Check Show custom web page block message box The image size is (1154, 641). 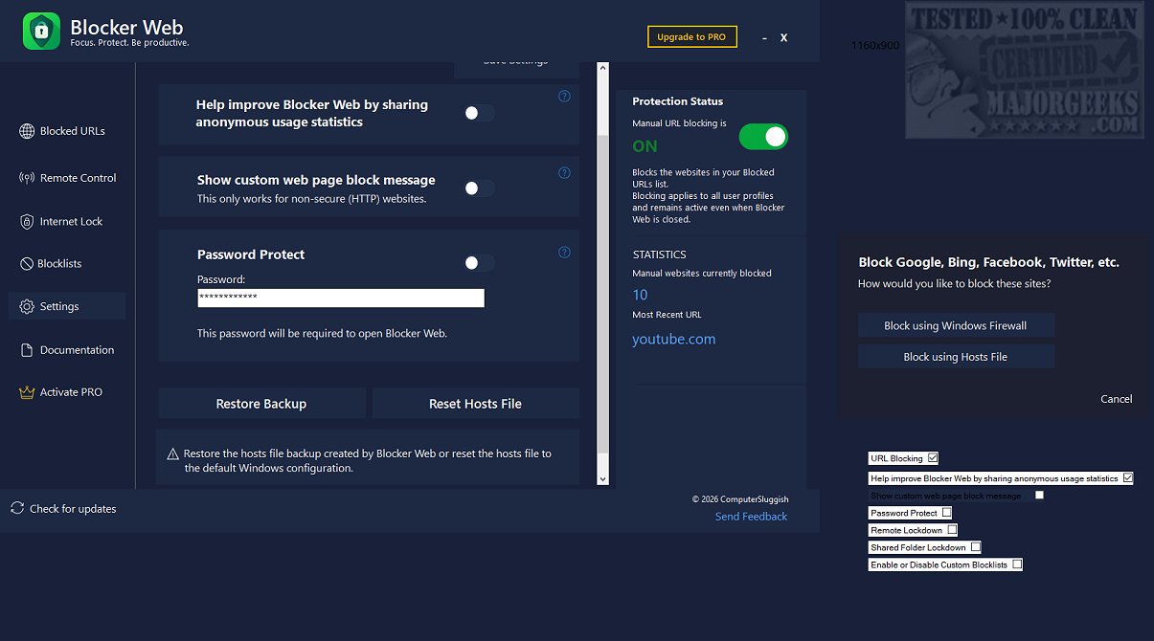click(x=1039, y=496)
